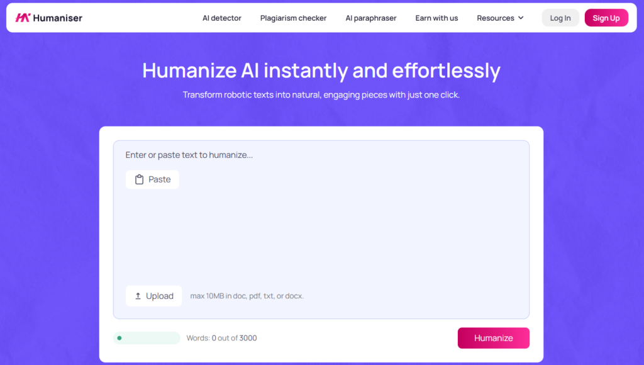
Task: Click the green dot on progress bar
Action: tap(119, 339)
